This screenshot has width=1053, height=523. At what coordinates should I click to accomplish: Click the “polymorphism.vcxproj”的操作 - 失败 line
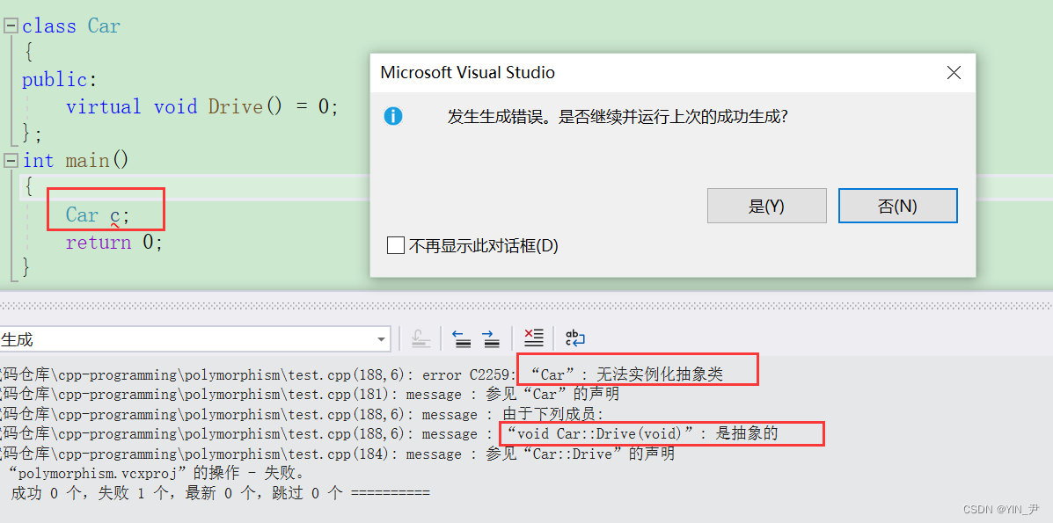point(157,473)
